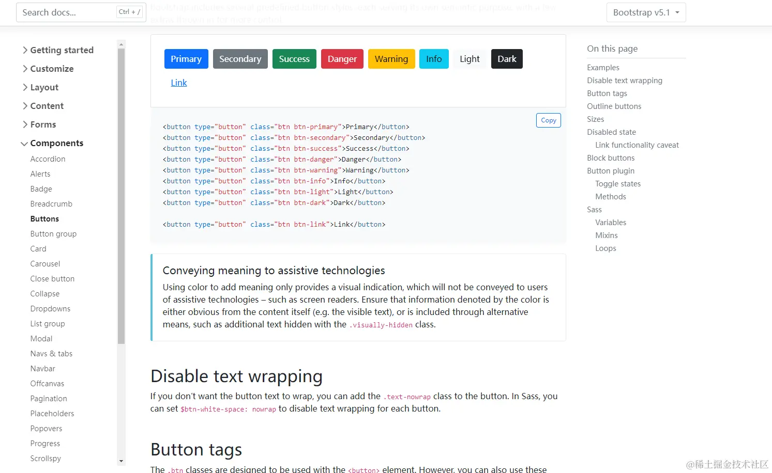Click the yellow Warning button
The height and width of the screenshot is (473, 772).
pos(391,59)
